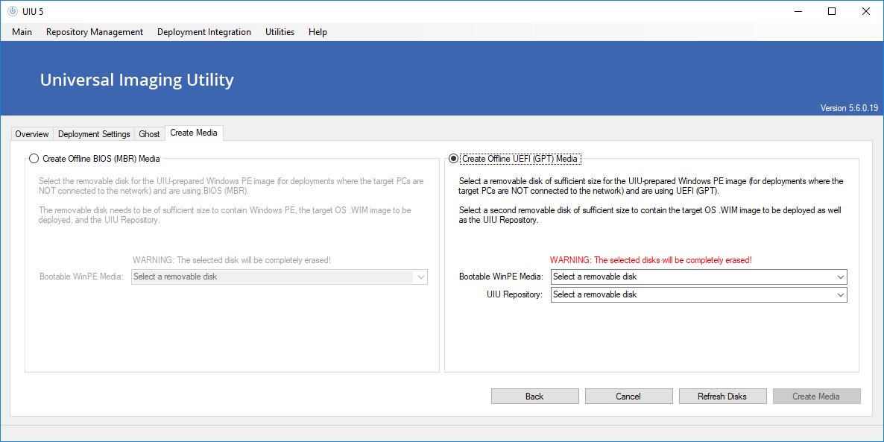Image resolution: width=884 pixels, height=442 pixels.
Task: Open the Repository Management menu
Action: (95, 32)
